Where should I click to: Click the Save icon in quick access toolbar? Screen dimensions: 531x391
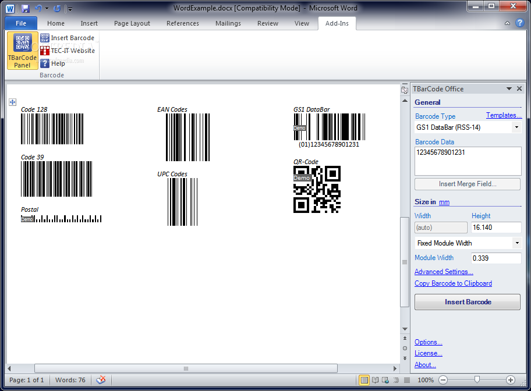26,9
